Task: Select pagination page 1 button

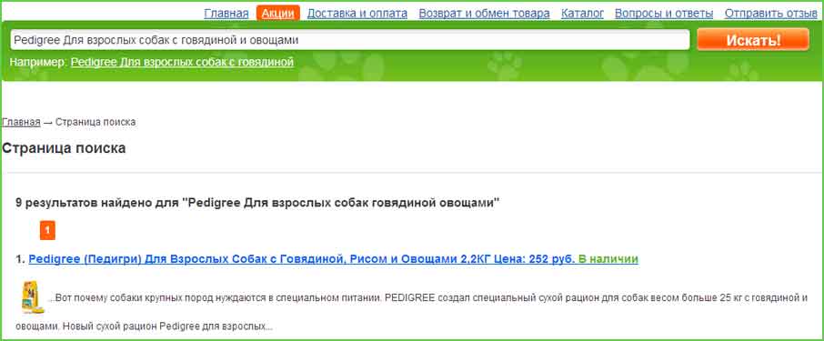Action: click(x=47, y=230)
